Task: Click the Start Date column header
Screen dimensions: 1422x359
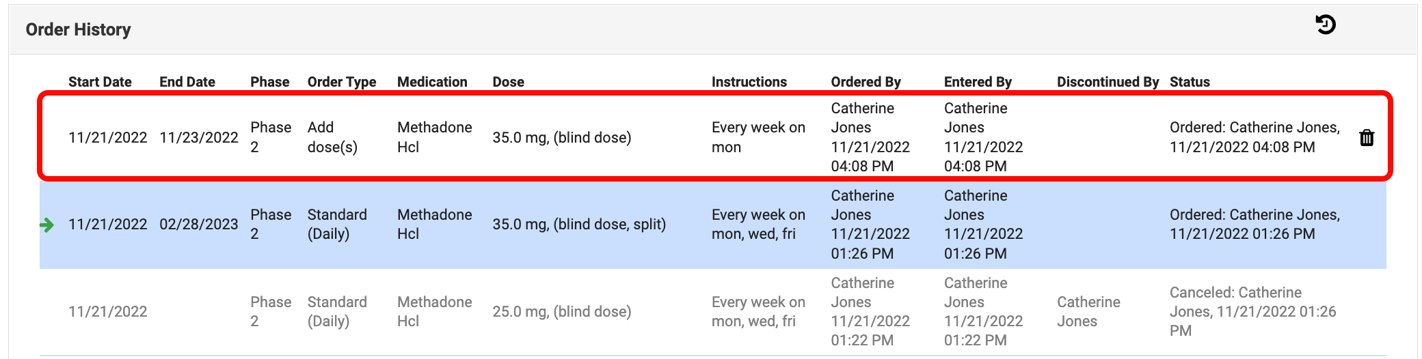Action: [x=100, y=82]
